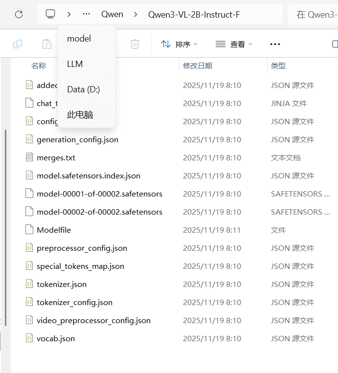338x373 pixels.
Task: Click the config JSON file icon
Action: coord(29,121)
